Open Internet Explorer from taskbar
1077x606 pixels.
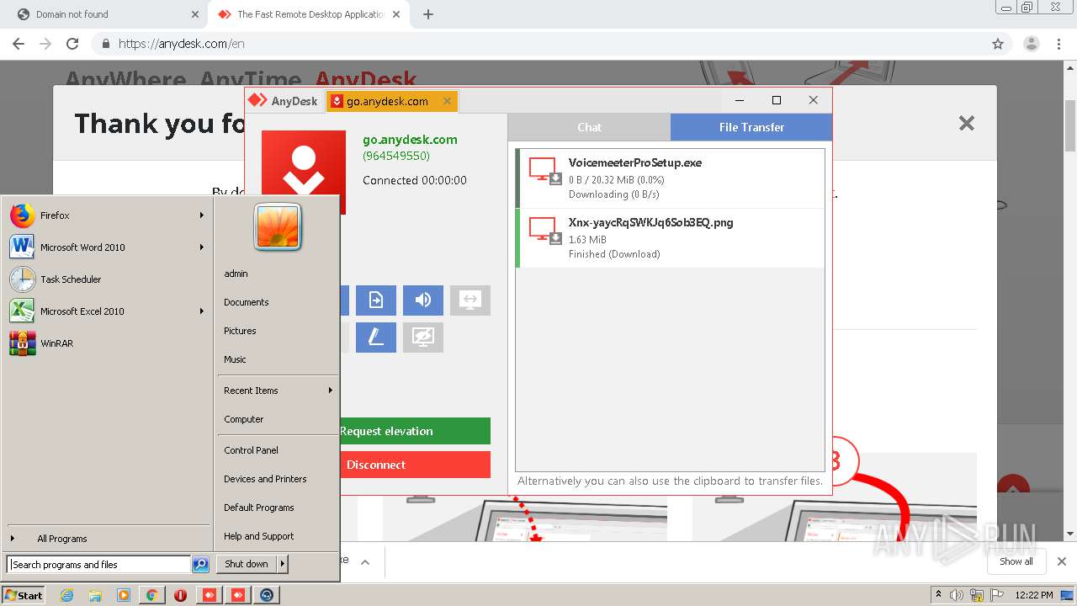click(x=67, y=595)
